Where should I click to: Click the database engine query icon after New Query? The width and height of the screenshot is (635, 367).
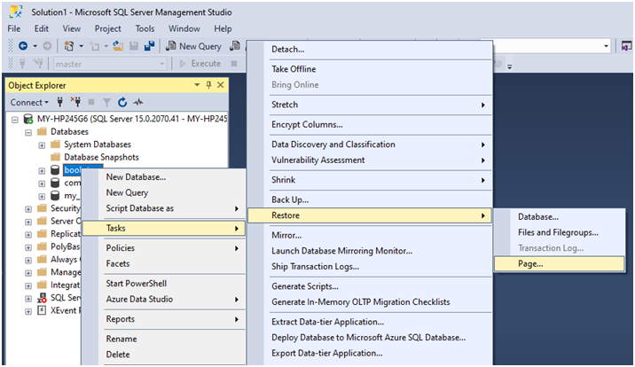[x=235, y=46]
